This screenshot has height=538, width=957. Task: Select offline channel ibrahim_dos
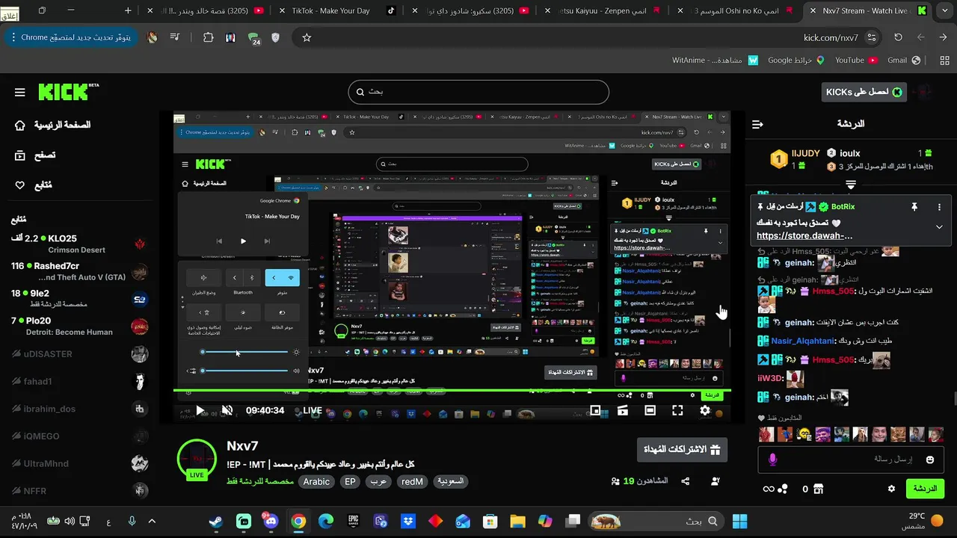79,409
